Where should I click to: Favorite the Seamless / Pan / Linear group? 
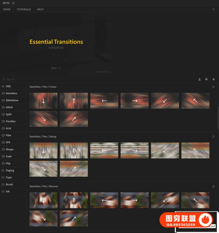pos(214,87)
